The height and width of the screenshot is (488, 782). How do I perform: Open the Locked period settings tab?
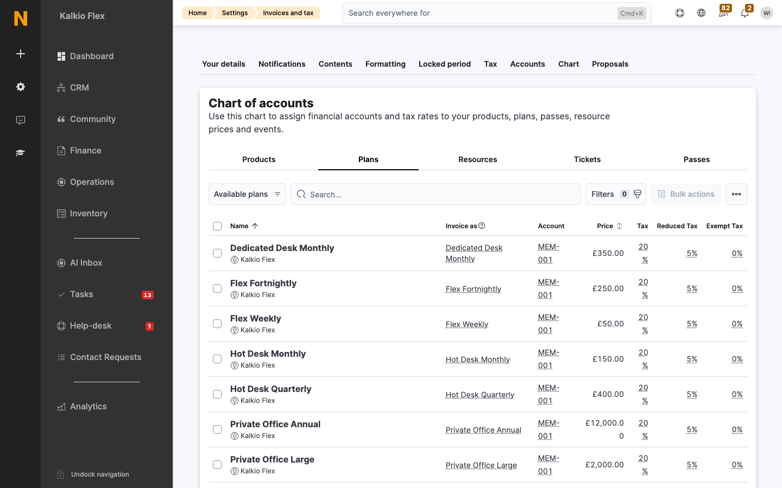click(445, 64)
